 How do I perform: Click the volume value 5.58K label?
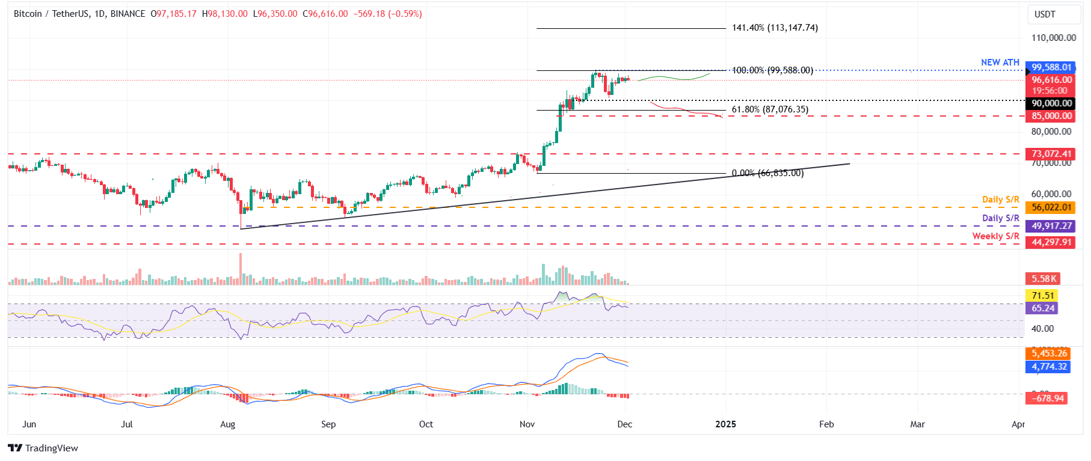1043,279
